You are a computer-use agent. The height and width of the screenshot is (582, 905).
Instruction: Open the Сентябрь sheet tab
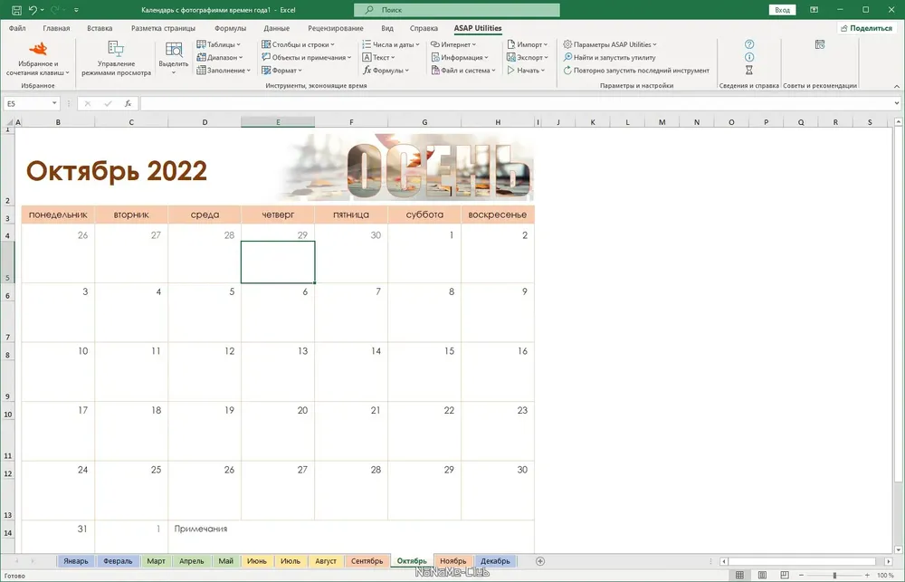click(x=367, y=560)
